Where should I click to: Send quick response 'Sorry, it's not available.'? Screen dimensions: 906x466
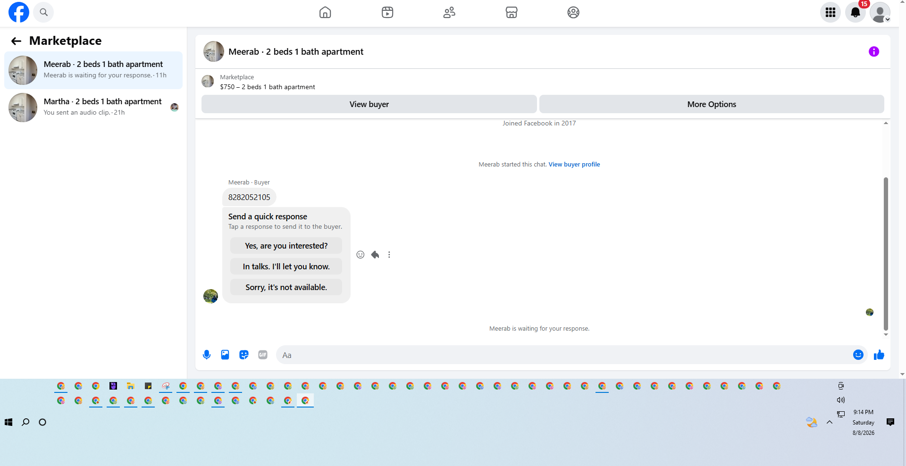click(286, 287)
